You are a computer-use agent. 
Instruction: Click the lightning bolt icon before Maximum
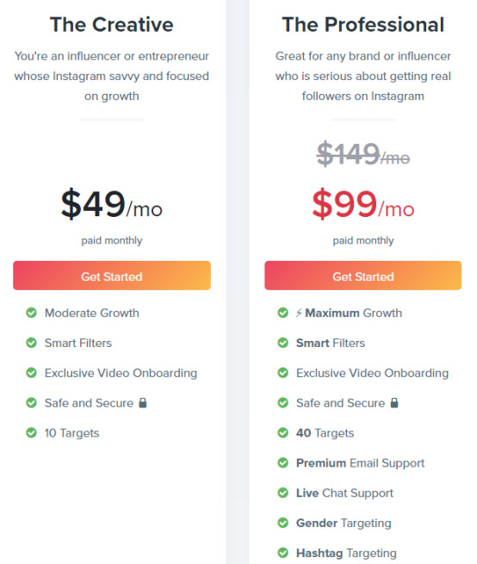[299, 313]
